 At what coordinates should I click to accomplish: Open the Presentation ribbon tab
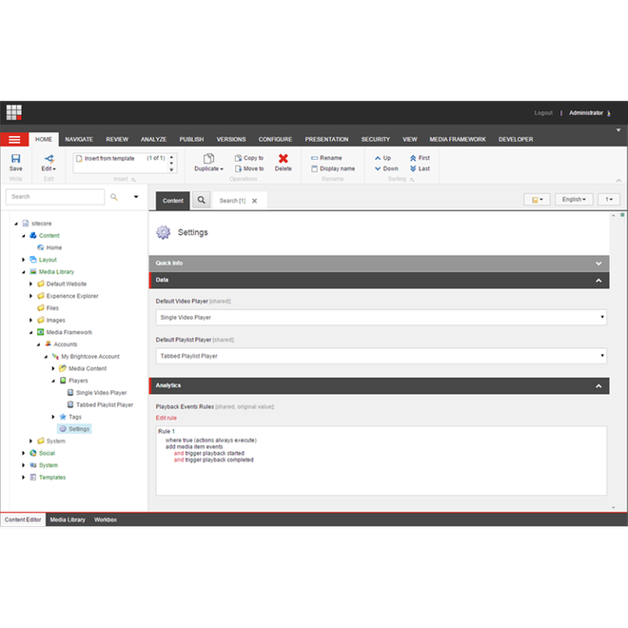[326, 139]
